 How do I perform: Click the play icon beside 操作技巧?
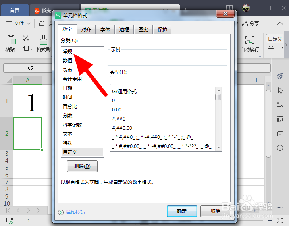(61, 212)
